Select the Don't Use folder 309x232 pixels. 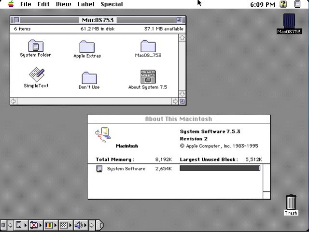click(89, 78)
